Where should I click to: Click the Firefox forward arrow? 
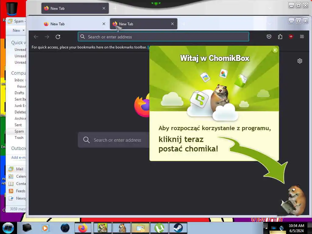tap(47, 37)
